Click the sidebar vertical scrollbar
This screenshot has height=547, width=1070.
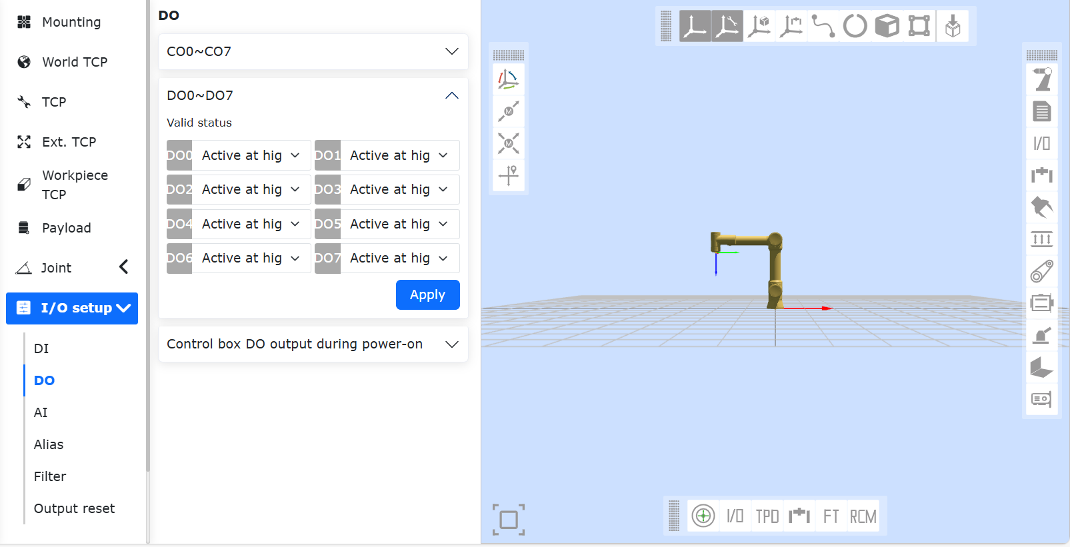(x=147, y=235)
